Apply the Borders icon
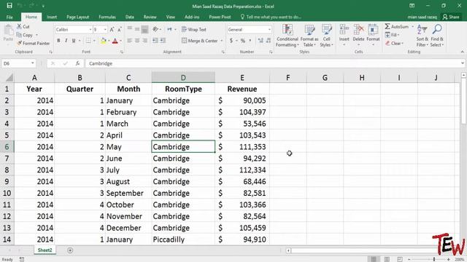This screenshot has height=262, width=467. click(88, 41)
